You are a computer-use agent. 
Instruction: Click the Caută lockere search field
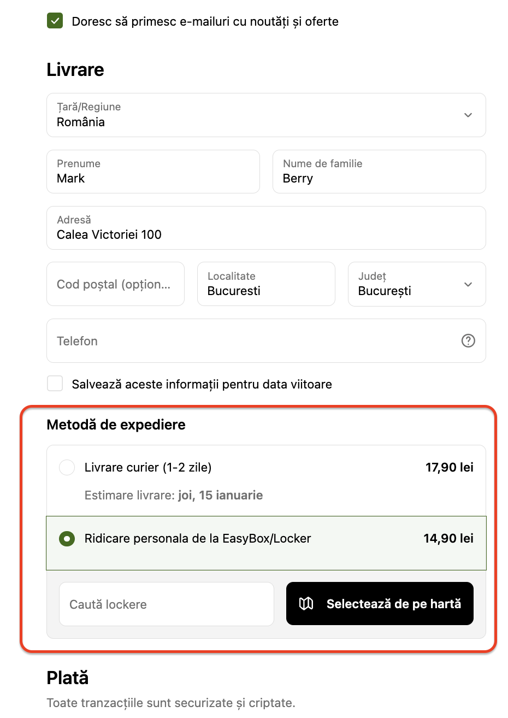click(166, 604)
